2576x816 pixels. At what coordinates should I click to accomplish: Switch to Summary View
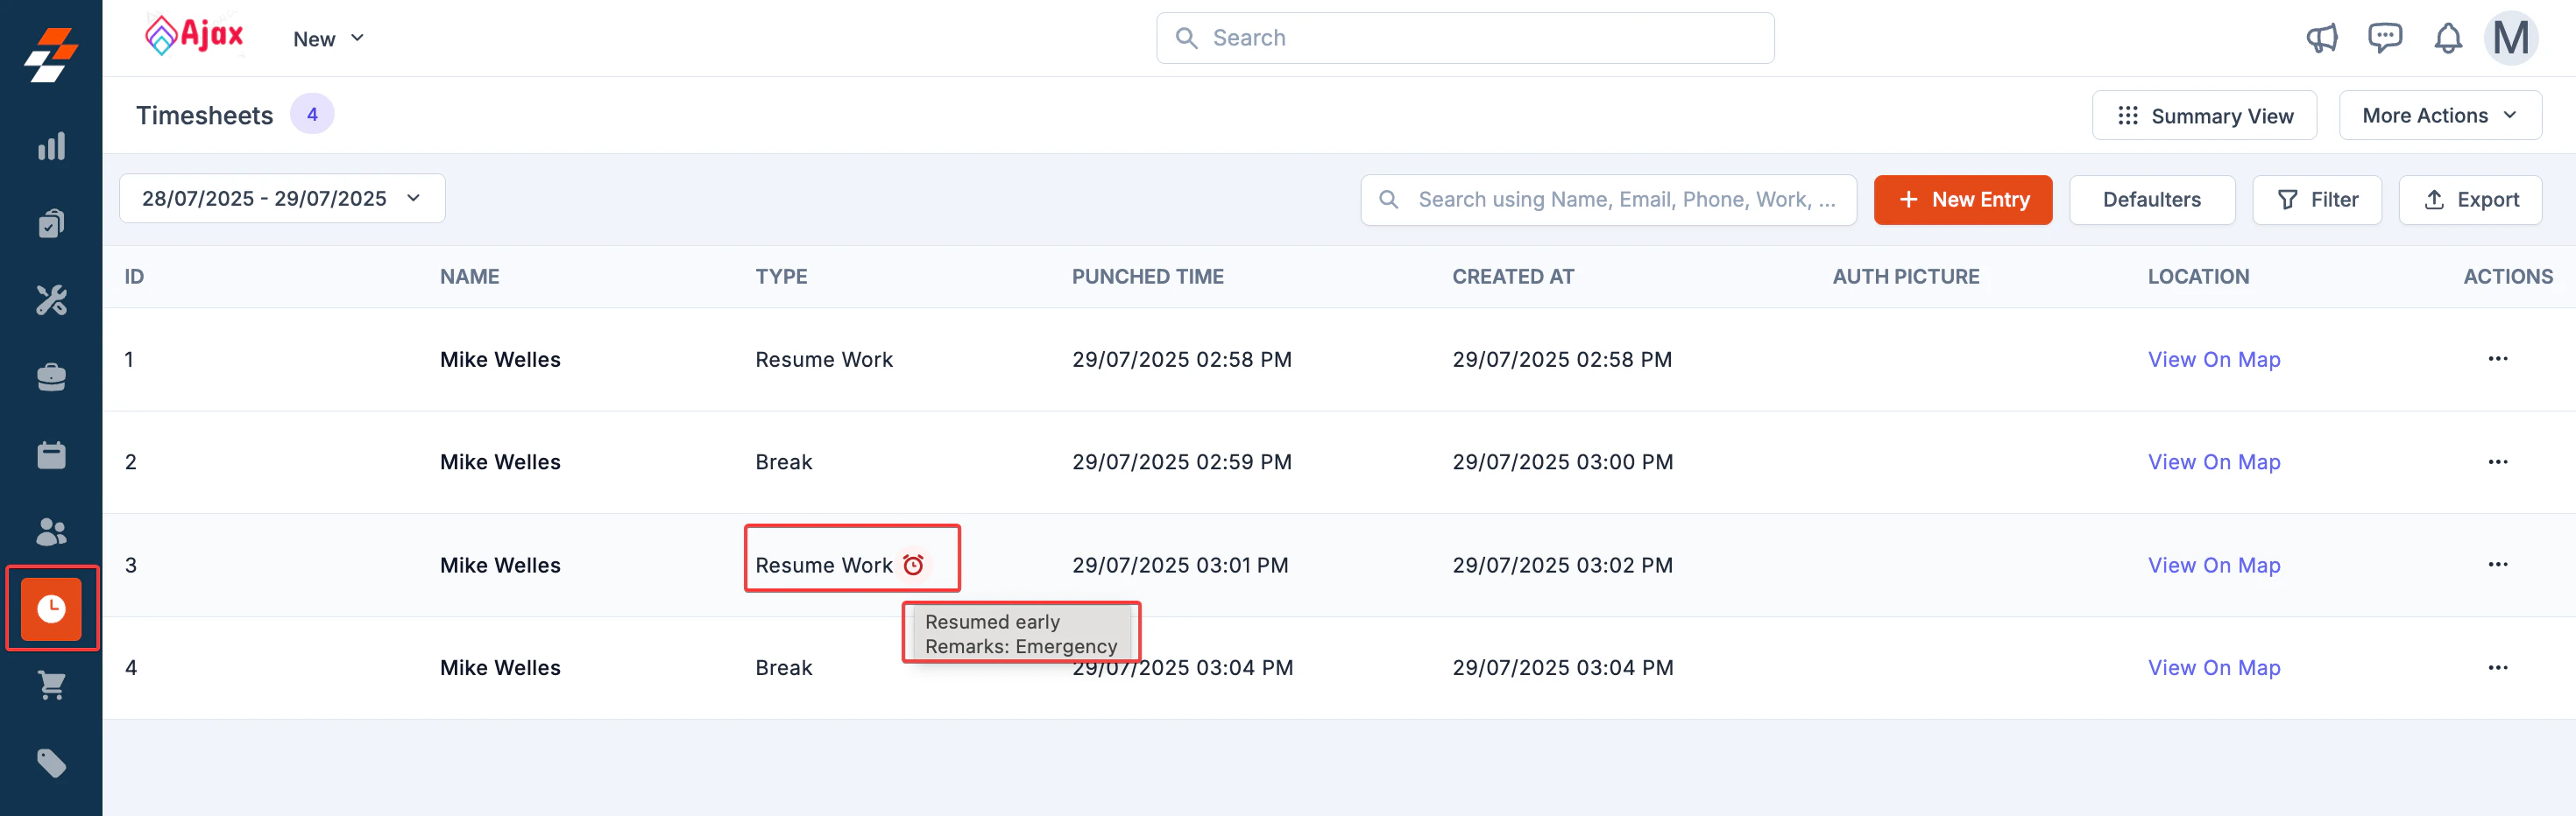click(2204, 116)
